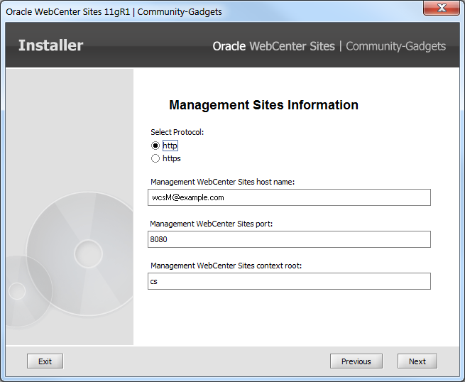
Task: Click the Management Sites Information heading
Action: [263, 104]
